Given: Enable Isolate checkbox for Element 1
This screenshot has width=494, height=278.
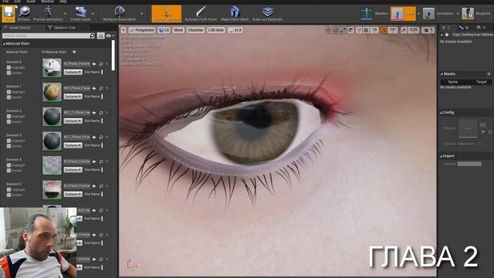Looking at the screenshot, I should pyautogui.click(x=8, y=97).
